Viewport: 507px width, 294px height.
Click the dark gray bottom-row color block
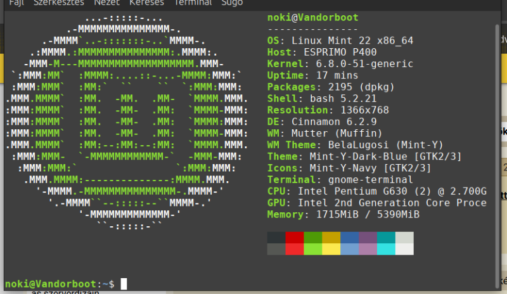point(276,249)
